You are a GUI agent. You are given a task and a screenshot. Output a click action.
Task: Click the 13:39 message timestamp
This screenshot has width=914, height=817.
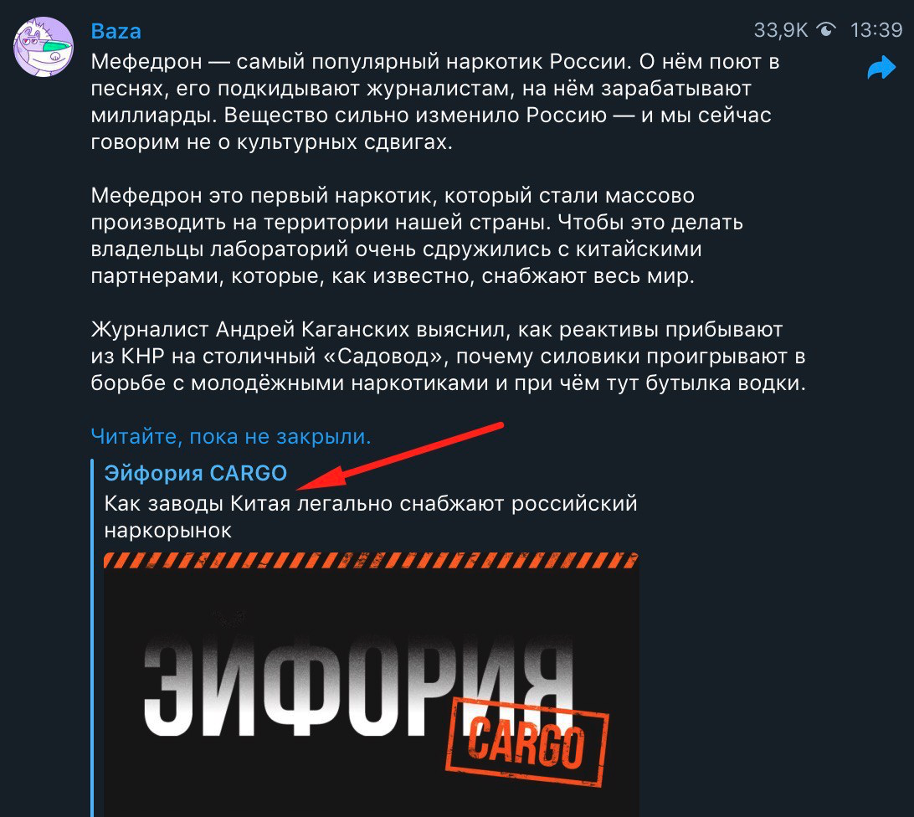click(x=876, y=30)
